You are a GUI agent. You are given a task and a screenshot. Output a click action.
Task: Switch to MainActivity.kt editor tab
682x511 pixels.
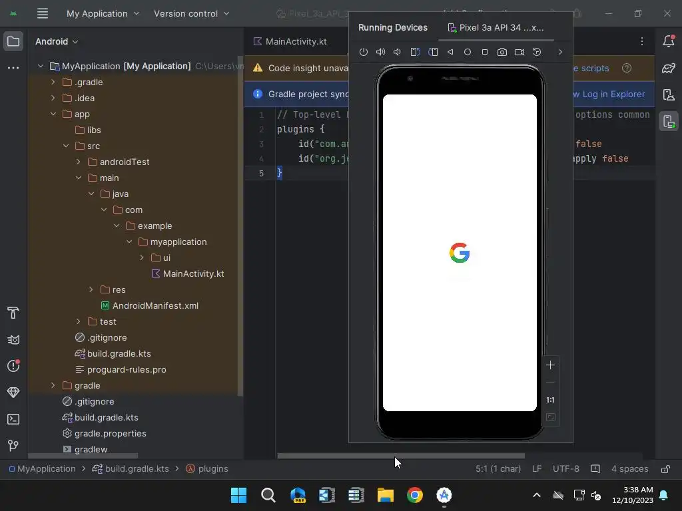click(x=290, y=41)
